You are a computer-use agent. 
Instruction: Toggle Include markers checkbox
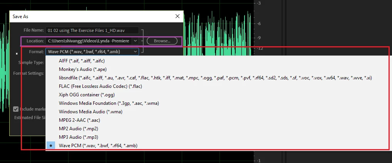[x=16, y=109]
